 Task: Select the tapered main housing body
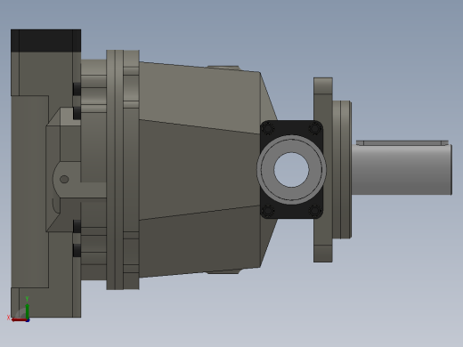[x=199, y=170]
